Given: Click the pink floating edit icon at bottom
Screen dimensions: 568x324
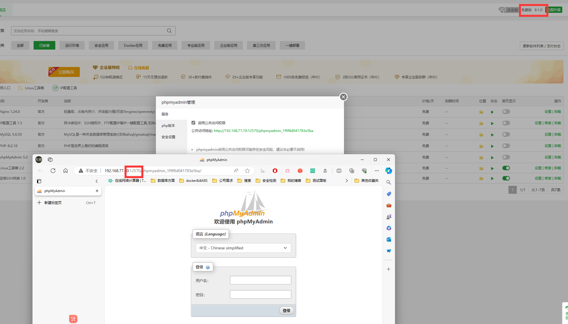Looking at the screenshot, I should [x=73, y=319].
